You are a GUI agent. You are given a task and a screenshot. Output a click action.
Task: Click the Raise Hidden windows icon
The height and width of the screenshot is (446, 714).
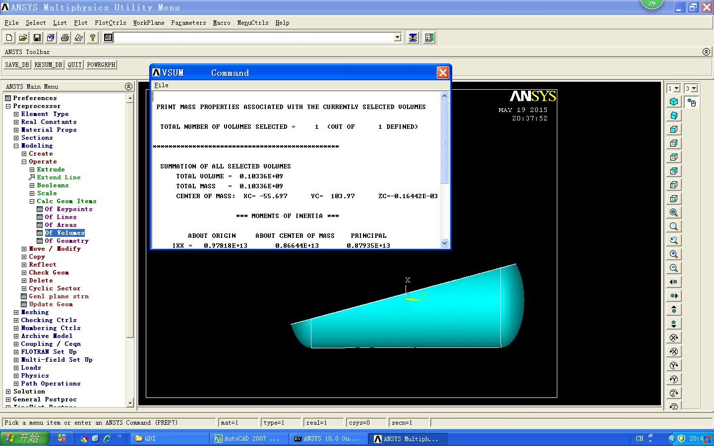(413, 38)
